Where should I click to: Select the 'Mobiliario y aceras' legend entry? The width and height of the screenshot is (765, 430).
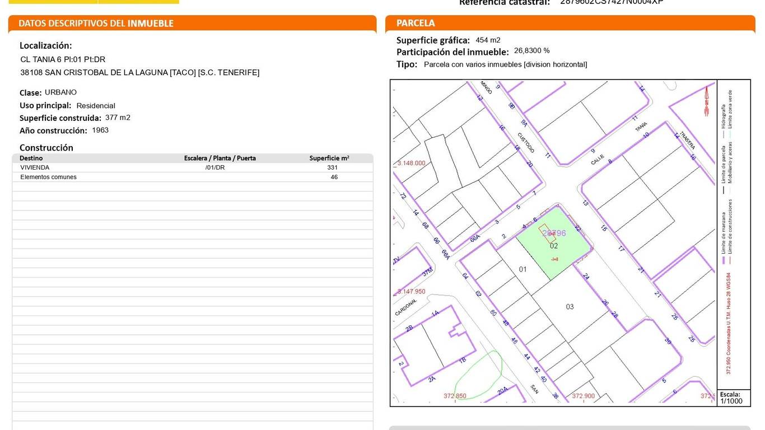point(730,163)
